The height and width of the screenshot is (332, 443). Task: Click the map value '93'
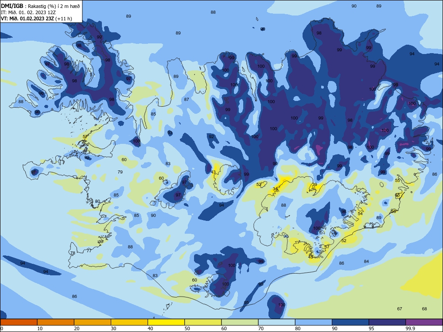tap(170, 132)
